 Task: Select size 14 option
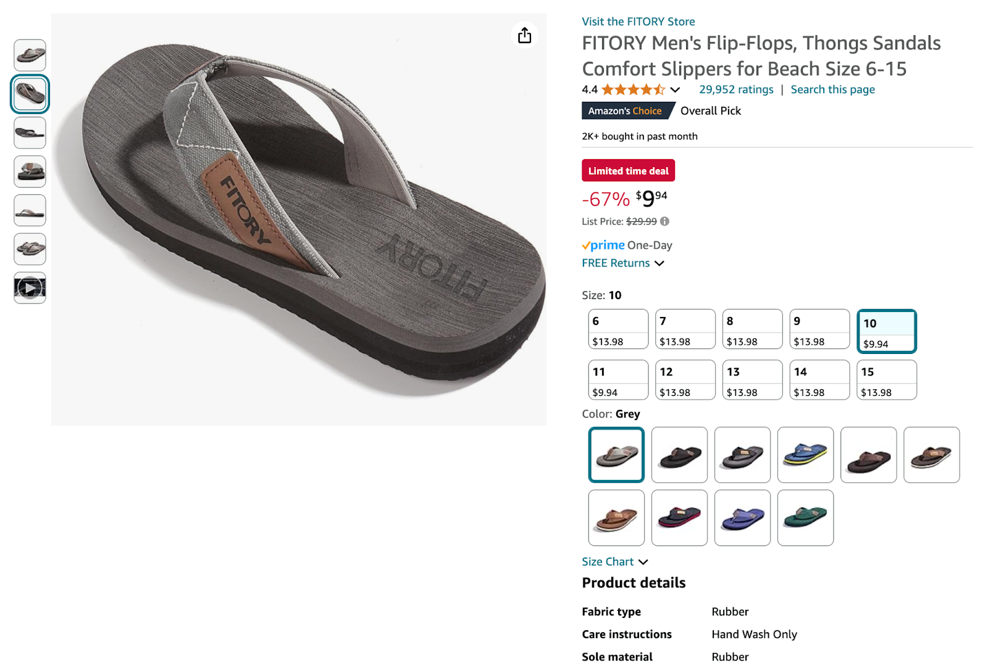[819, 379]
